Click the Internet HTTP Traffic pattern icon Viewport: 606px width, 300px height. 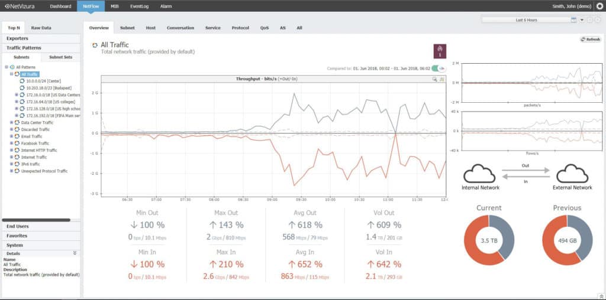click(17, 151)
